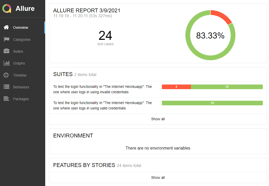
Task: Go to the Categories menu item
Action: (22, 40)
